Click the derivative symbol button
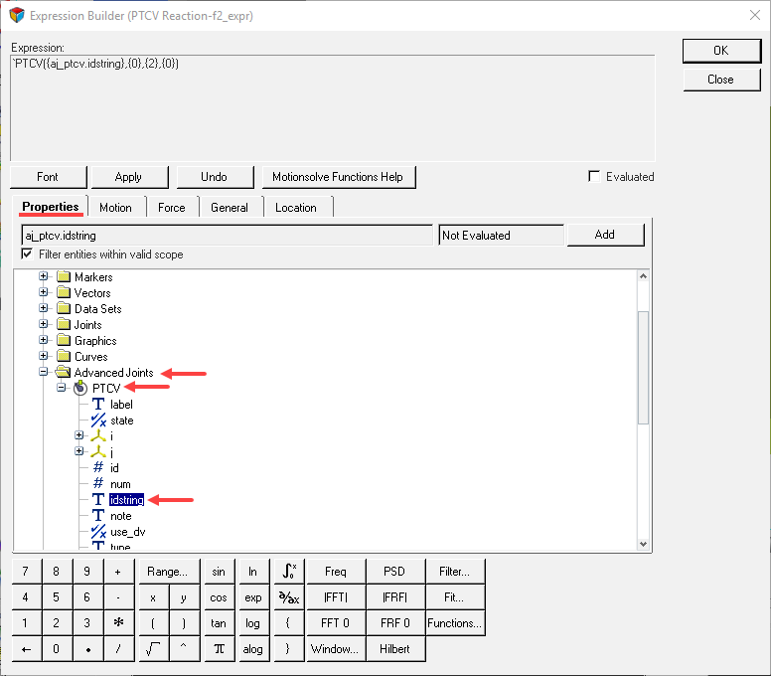771x676 pixels. click(288, 597)
